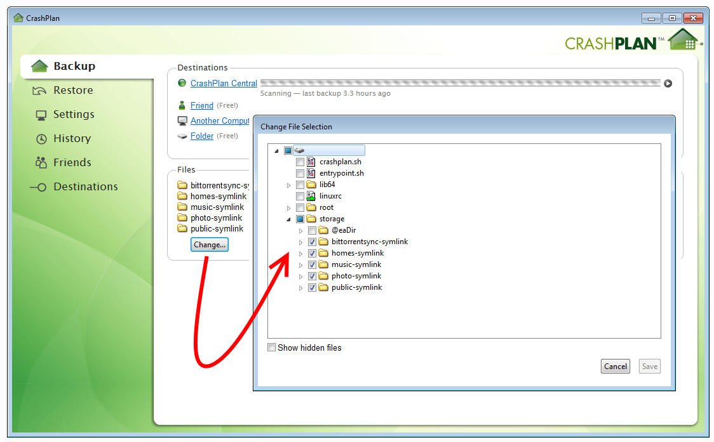The image size is (714, 442).
Task: Toggle the root drive checkbox in tree
Action: 288,150
